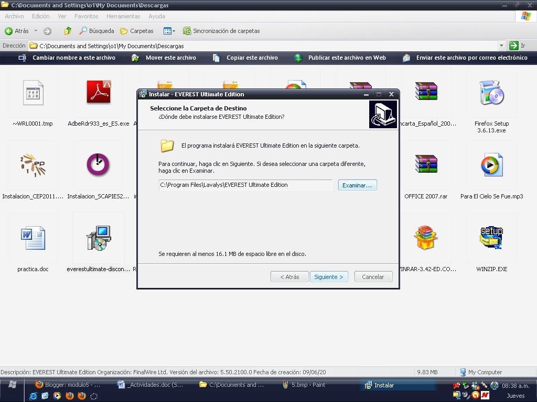Launch Internet Explorer from quick launch

[33, 396]
